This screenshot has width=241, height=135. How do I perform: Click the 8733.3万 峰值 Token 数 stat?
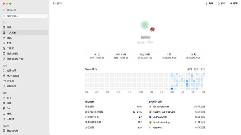tap(121, 56)
